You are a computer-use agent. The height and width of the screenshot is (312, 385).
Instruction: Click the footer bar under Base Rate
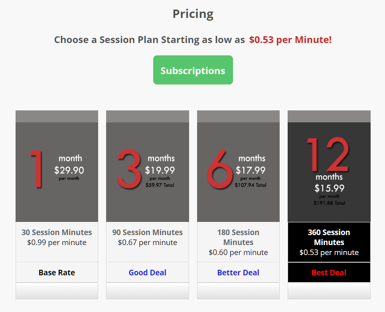(x=57, y=291)
